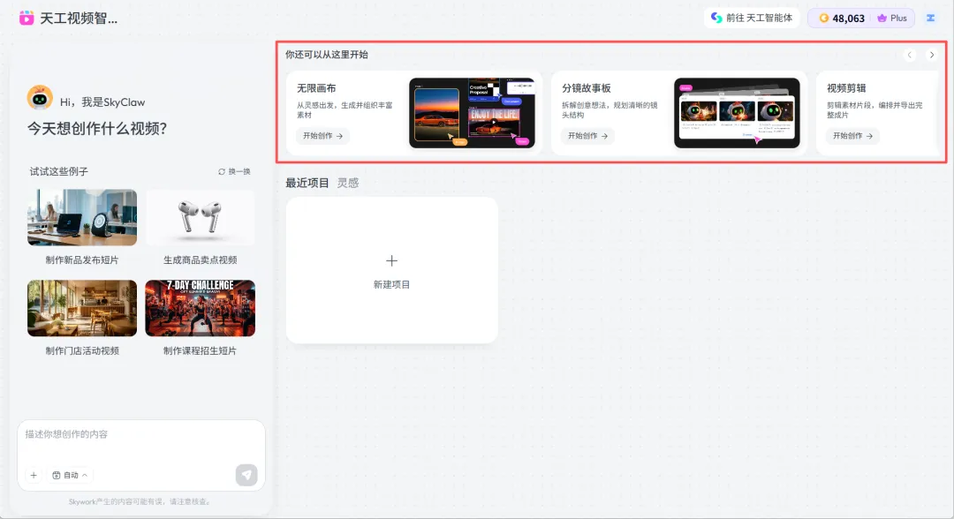Start creating in 无限画布 card
The image size is (954, 519).
[322, 136]
